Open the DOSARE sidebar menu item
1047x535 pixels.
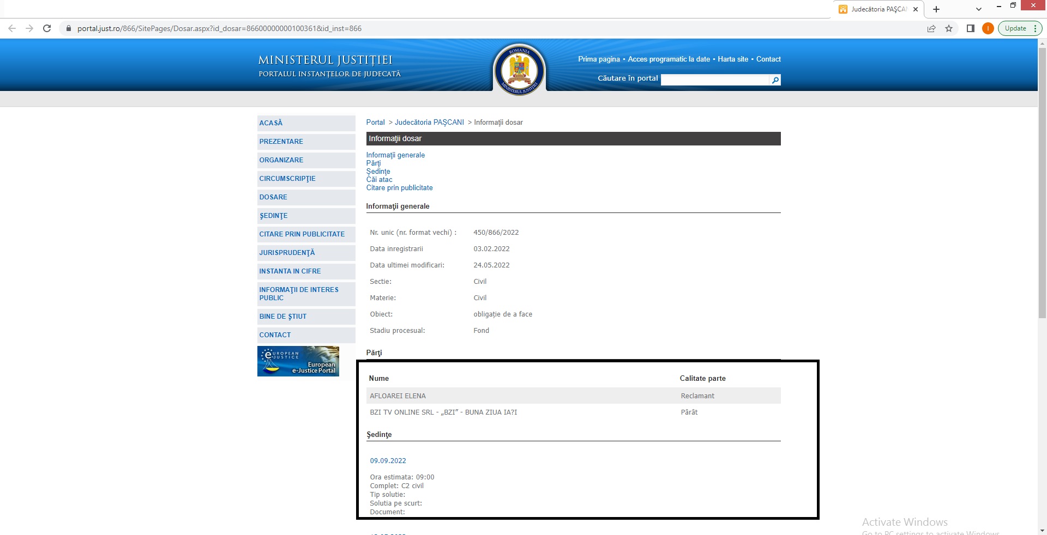[x=273, y=197]
